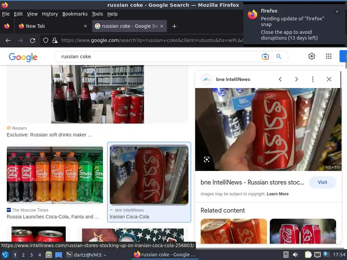The height and width of the screenshot is (260, 347).
Task: Open the Iranian Coca-Cola result caption
Action: click(x=129, y=217)
